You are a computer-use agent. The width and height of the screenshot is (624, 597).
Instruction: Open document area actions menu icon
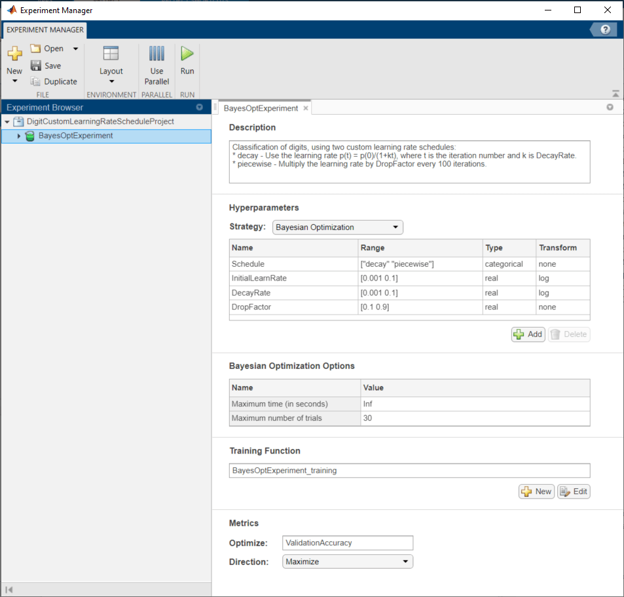click(x=610, y=107)
